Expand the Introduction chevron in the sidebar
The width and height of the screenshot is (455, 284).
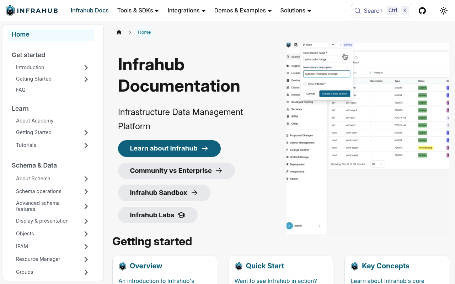(x=86, y=68)
